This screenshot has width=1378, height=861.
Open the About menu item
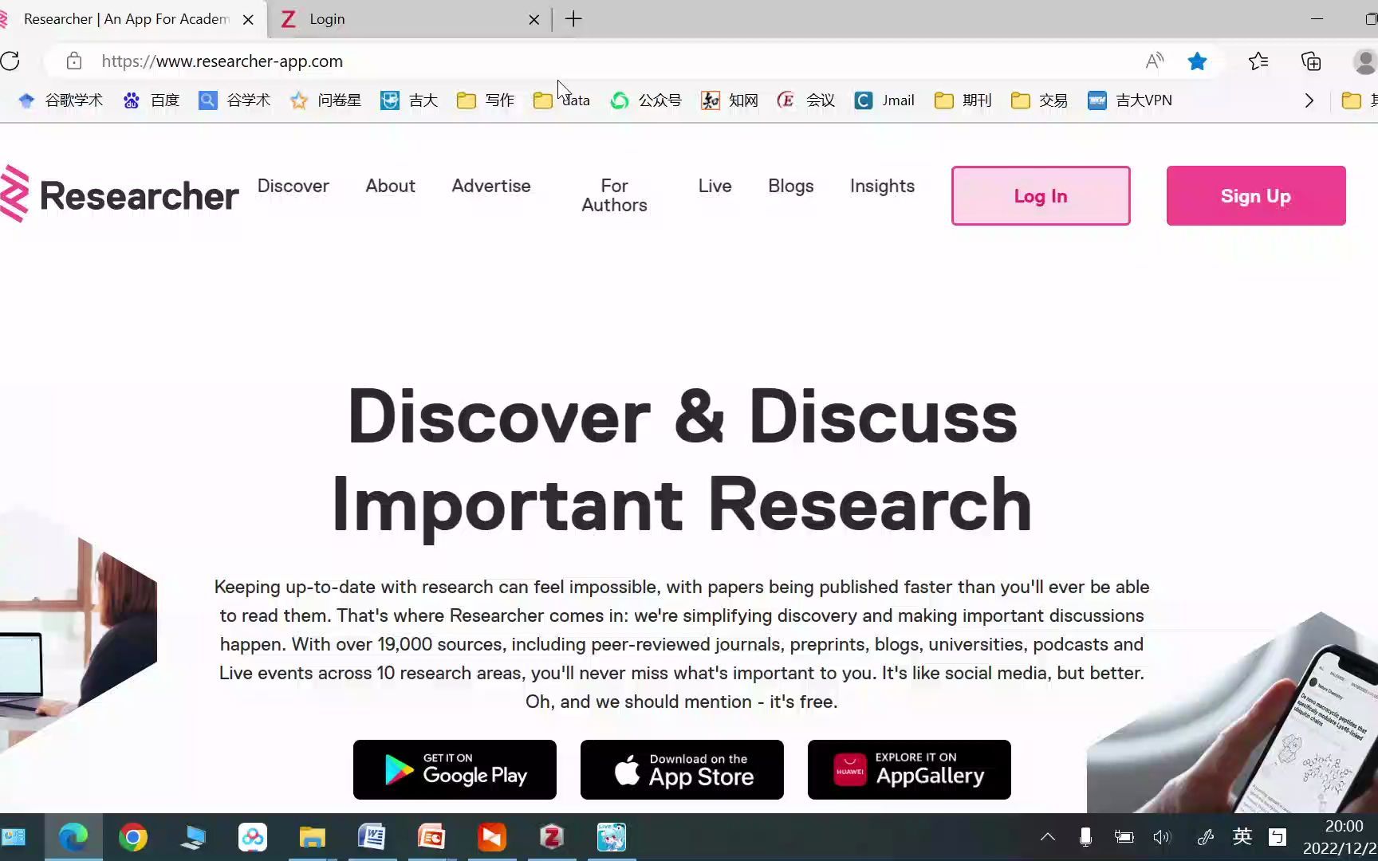[390, 186]
